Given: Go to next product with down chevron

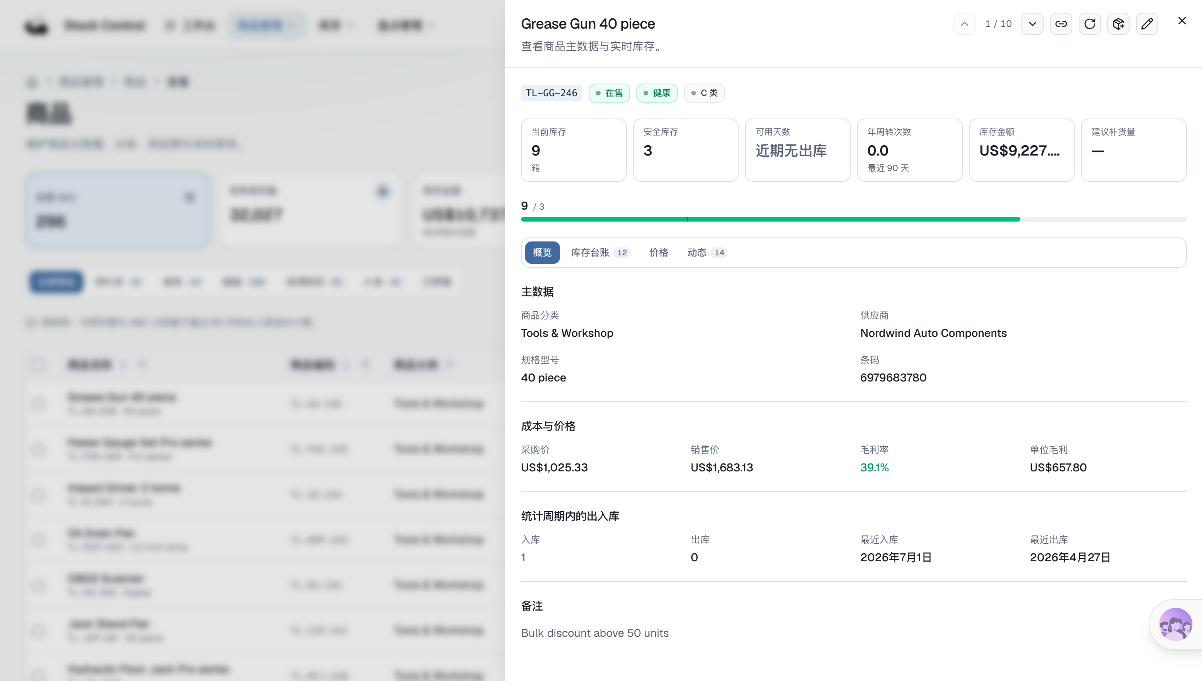Looking at the screenshot, I should [1032, 24].
